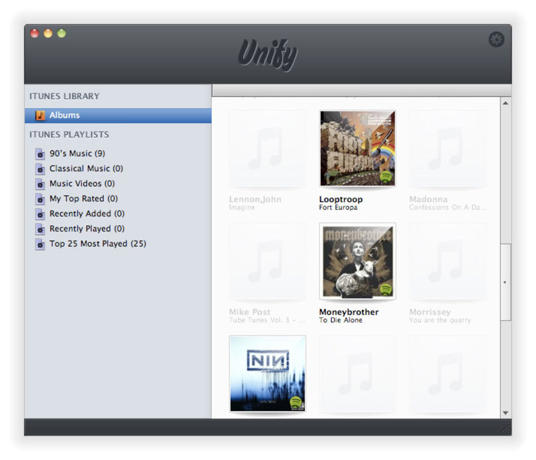This screenshot has width=536, height=460.
Task: Click the smart playlist icon beside 90's Music
Action: (x=41, y=153)
